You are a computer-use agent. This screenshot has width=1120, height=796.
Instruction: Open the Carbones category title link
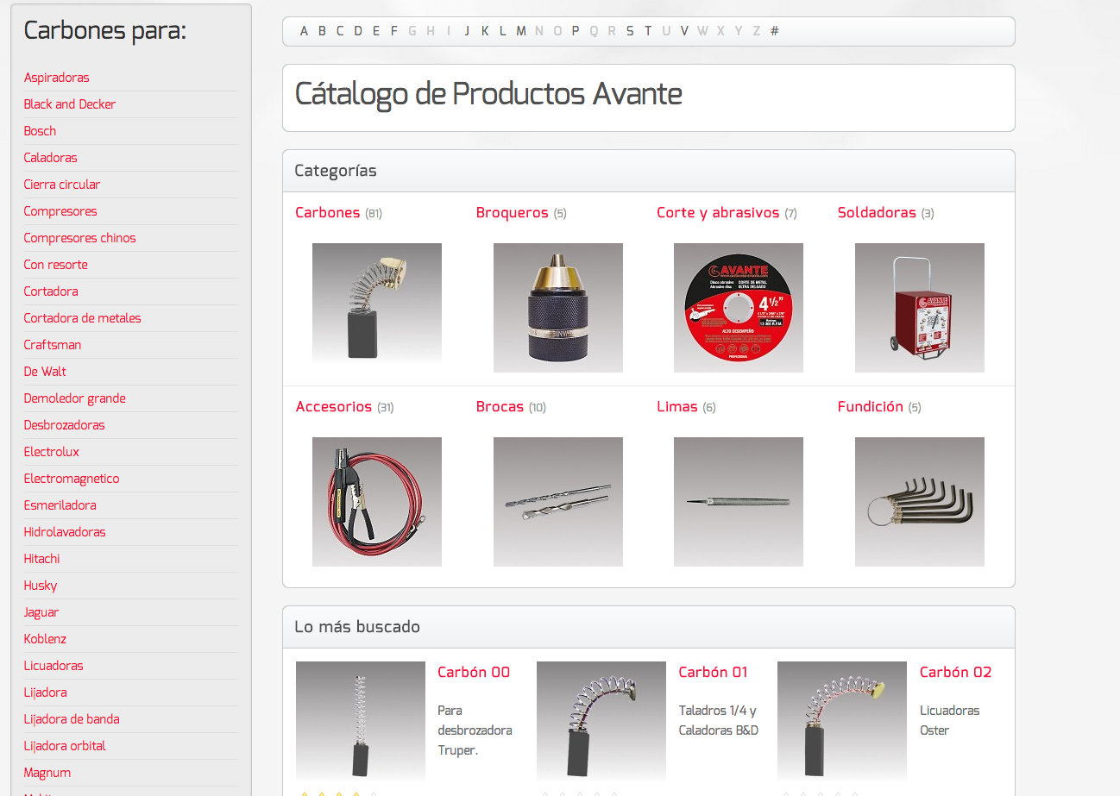[328, 212]
